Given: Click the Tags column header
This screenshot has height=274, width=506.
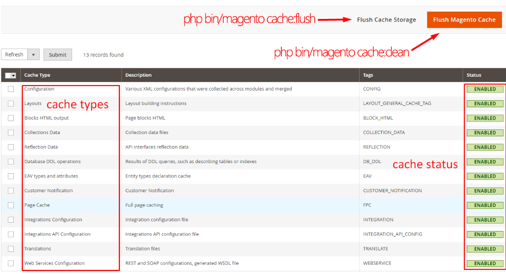Looking at the screenshot, I should (368, 75).
